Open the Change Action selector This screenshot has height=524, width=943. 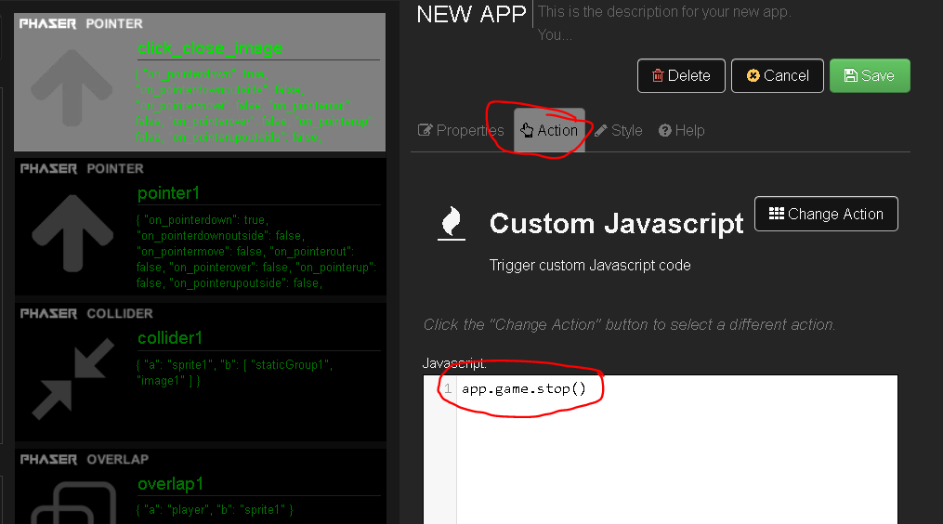tap(826, 214)
